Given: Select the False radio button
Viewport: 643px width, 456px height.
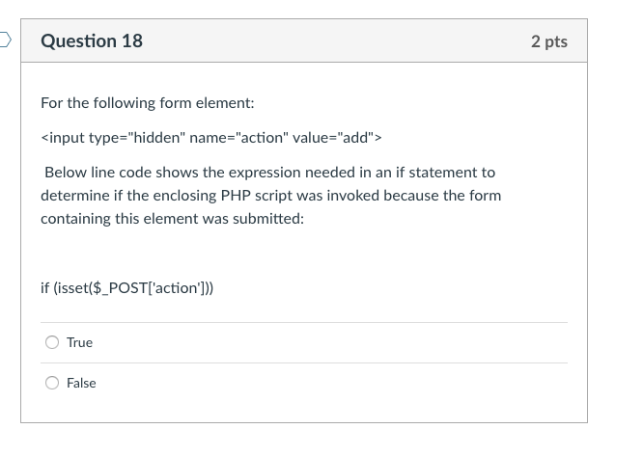Looking at the screenshot, I should pos(52,383).
